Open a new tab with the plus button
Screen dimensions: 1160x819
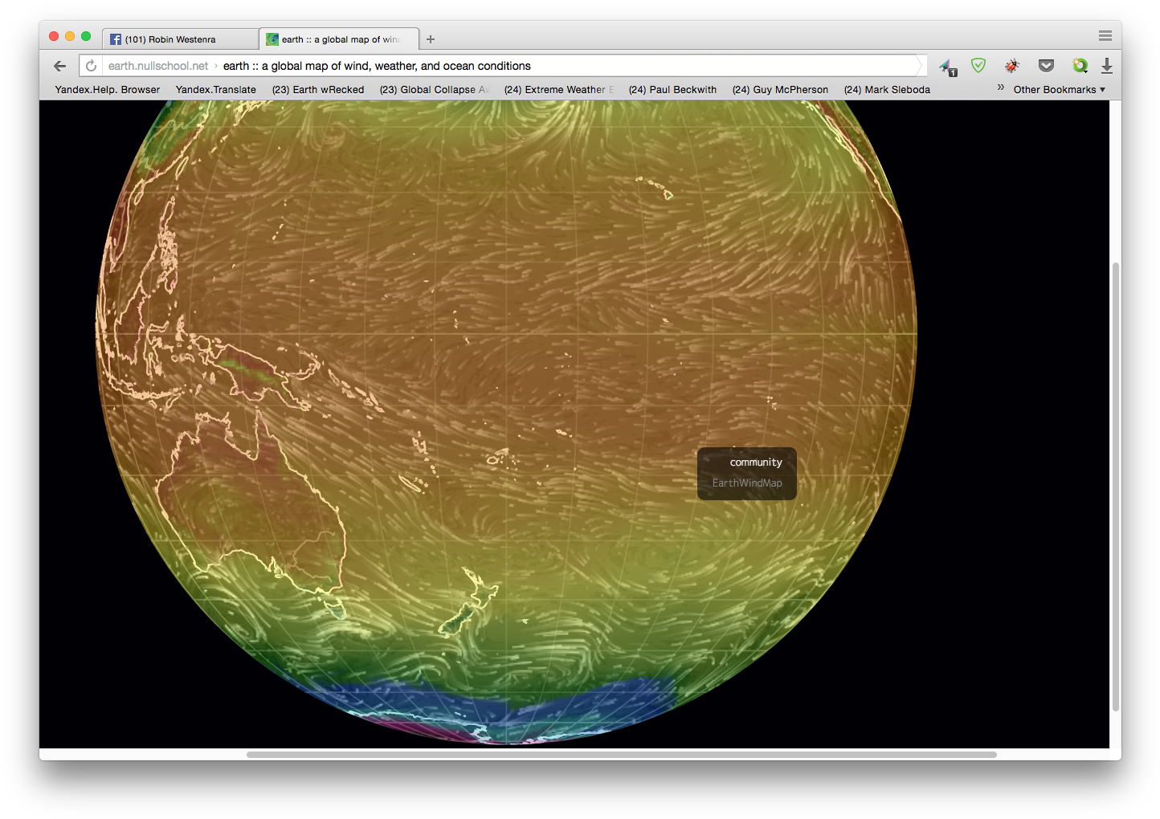point(431,39)
